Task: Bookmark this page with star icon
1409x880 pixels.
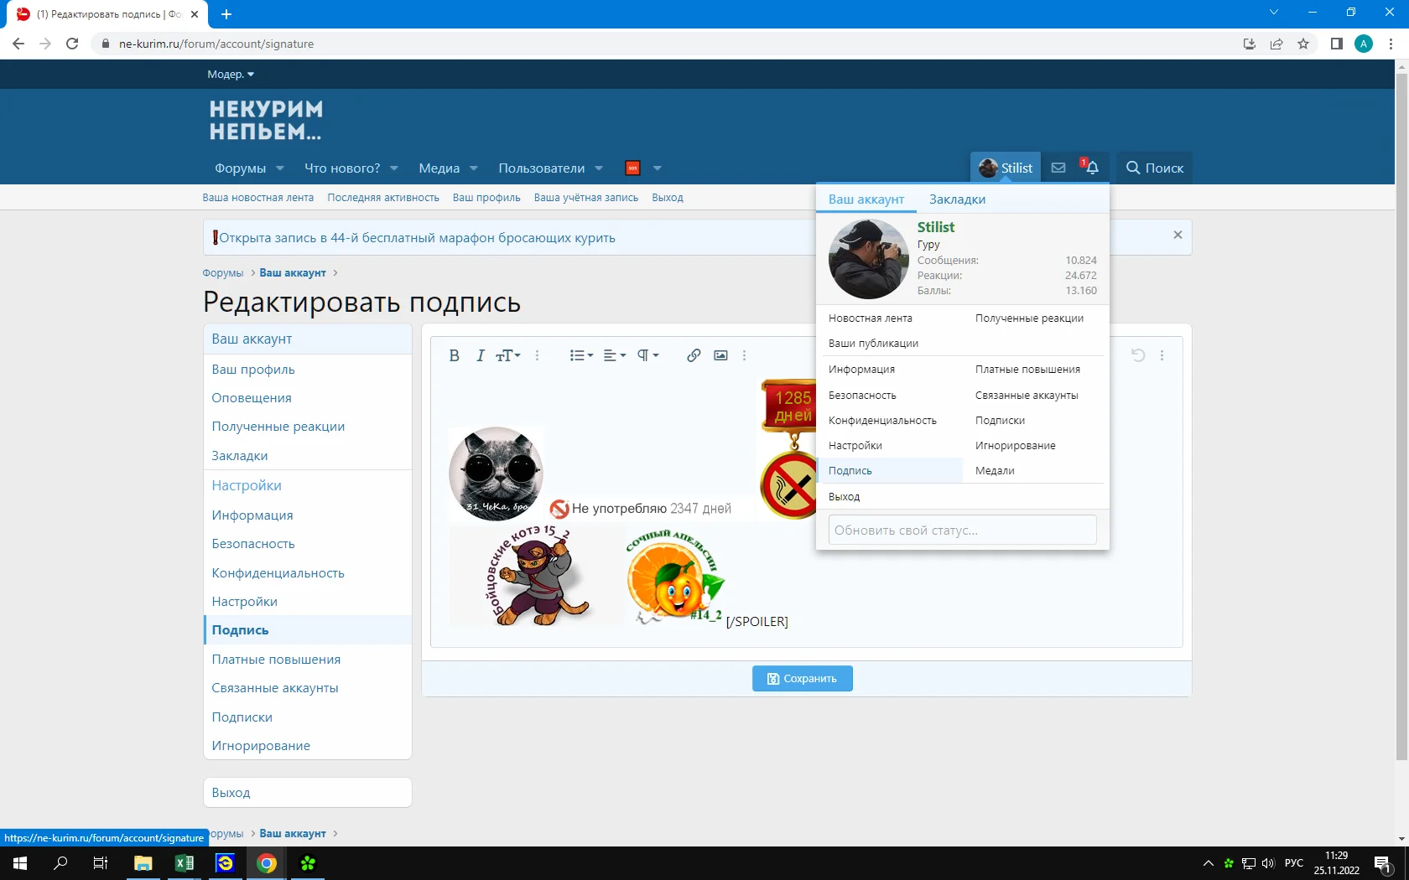Action: [1303, 44]
